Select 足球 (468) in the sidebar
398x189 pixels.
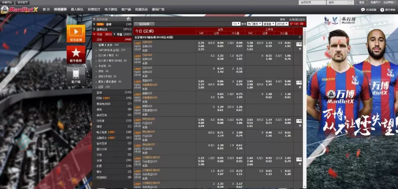pyautogui.click(x=112, y=39)
